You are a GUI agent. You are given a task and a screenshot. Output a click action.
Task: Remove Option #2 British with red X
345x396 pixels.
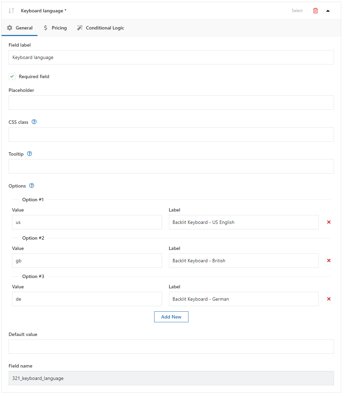click(329, 261)
